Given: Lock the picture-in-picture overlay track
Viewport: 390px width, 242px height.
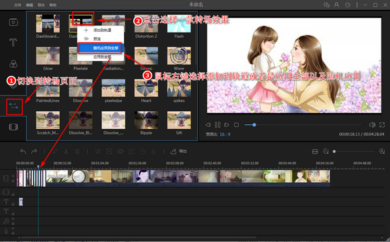Looking at the screenshot, I should pos(13,194).
